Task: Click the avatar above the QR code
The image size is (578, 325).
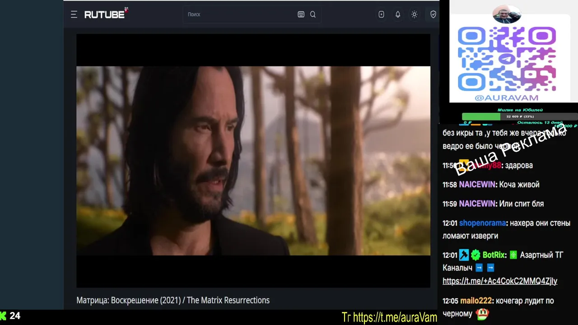Action: 507,14
